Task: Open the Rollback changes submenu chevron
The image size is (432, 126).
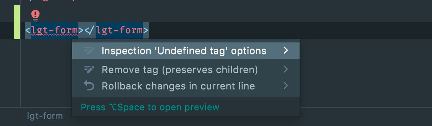Action: (x=286, y=86)
